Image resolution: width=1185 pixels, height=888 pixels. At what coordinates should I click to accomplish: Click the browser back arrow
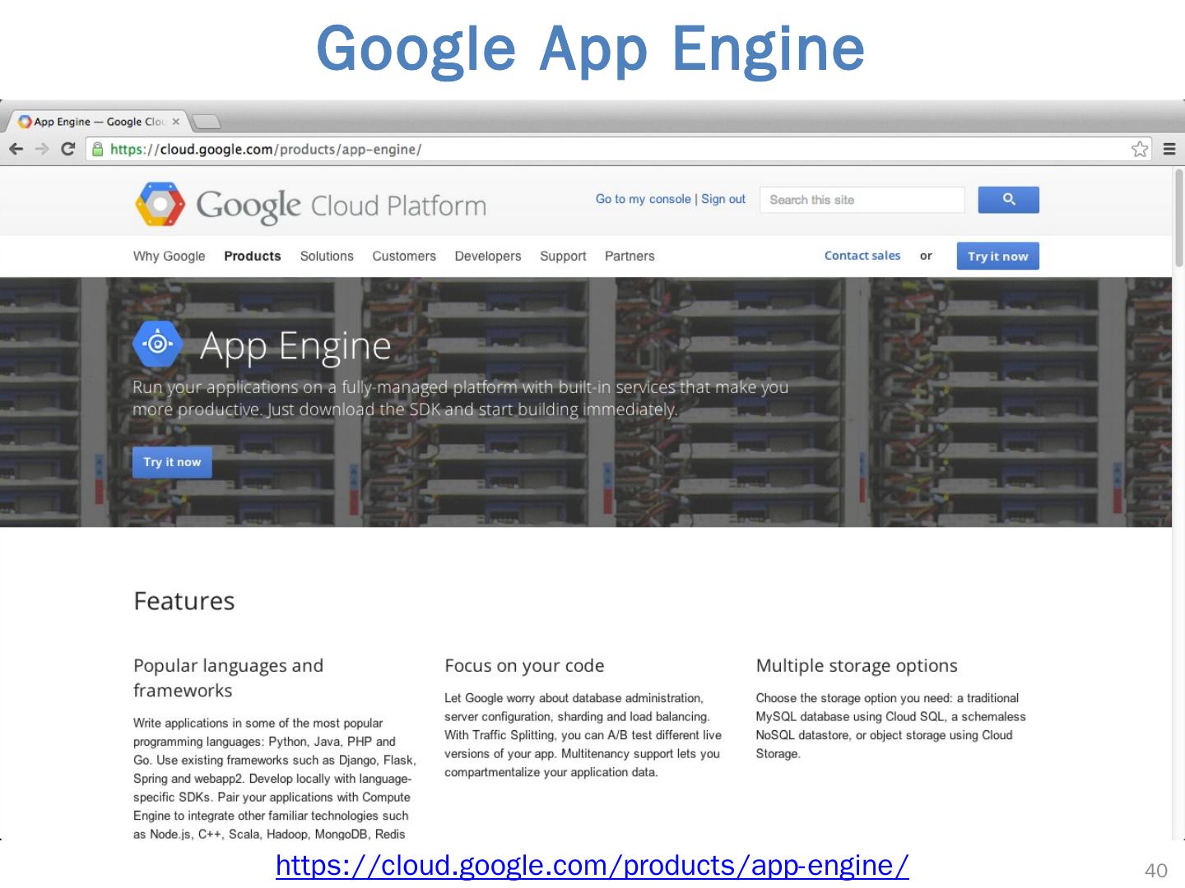pyautogui.click(x=16, y=149)
